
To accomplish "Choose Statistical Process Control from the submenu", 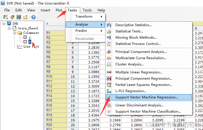I will (x=149, y=44).
